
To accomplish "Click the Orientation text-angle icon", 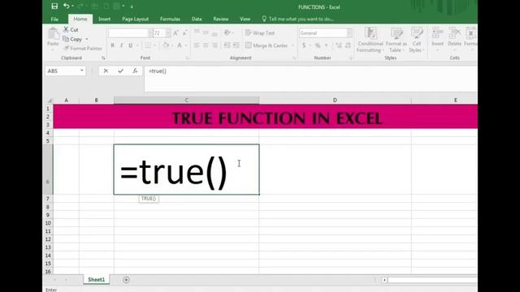I will coord(227,32).
